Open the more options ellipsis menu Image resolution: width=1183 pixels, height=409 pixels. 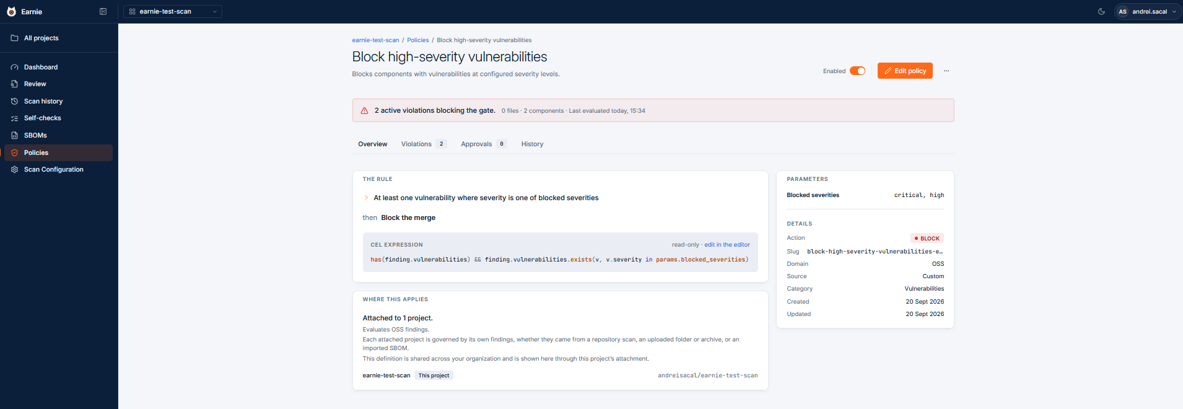[946, 71]
